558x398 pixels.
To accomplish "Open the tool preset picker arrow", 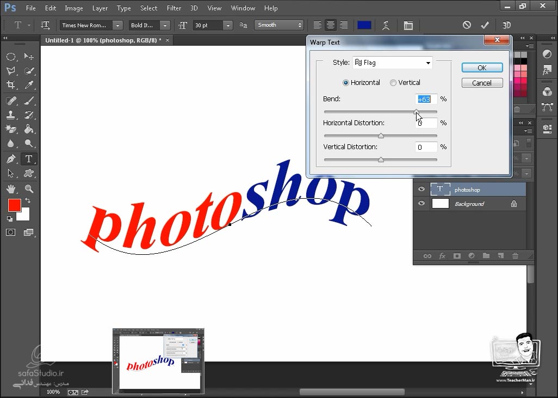I will point(29,25).
